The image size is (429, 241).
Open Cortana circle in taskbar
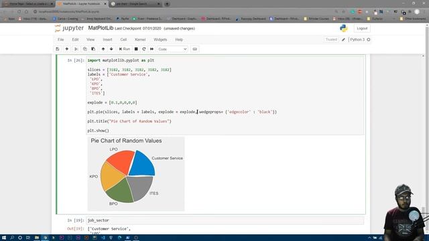(20, 238)
